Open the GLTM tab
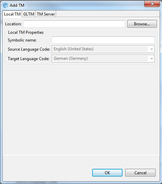Screen dimensions: 162x184 coord(29,14)
